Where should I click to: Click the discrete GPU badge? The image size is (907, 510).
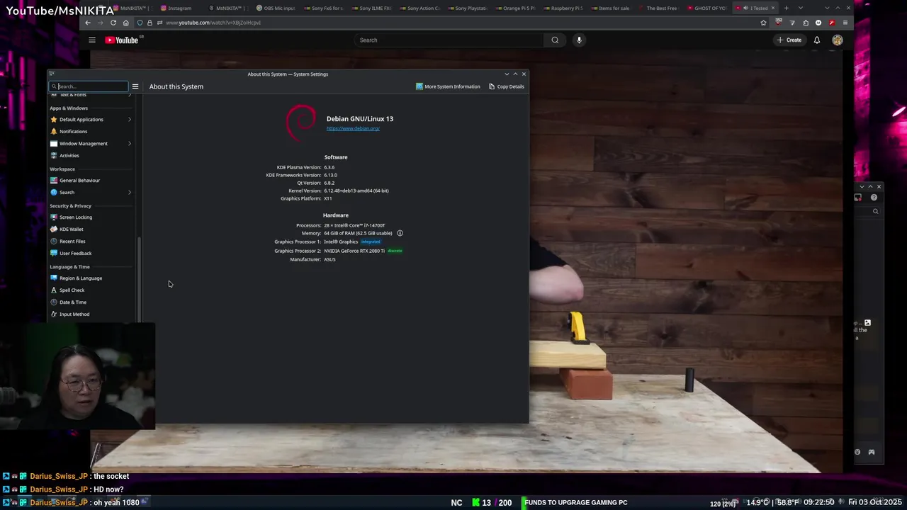click(x=395, y=251)
